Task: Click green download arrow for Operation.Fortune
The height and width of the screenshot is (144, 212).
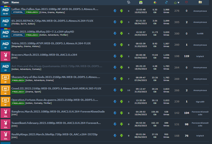Action: (x=121, y=102)
